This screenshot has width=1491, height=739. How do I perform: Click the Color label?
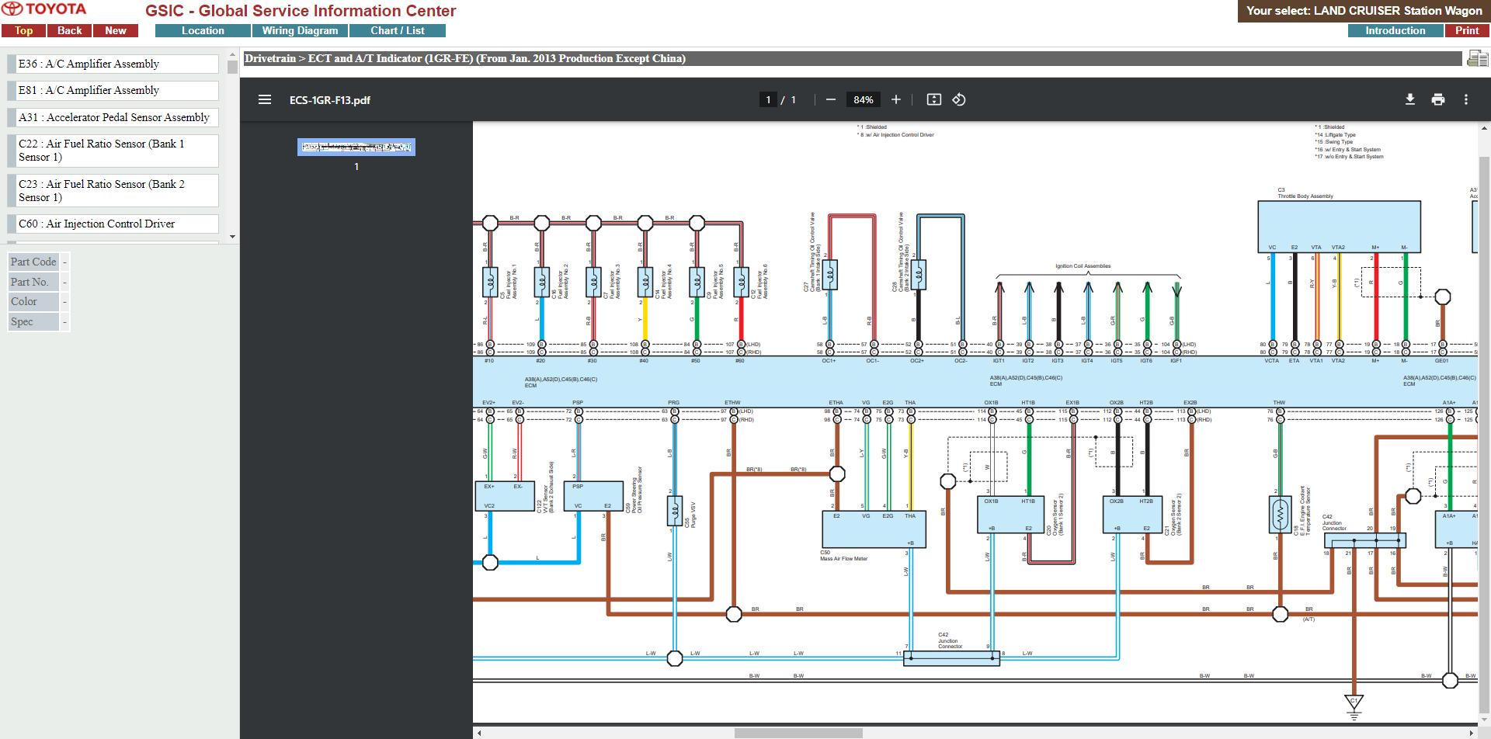33,301
